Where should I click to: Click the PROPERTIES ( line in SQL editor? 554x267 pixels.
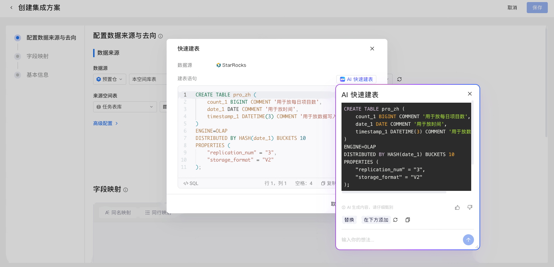(x=213, y=145)
